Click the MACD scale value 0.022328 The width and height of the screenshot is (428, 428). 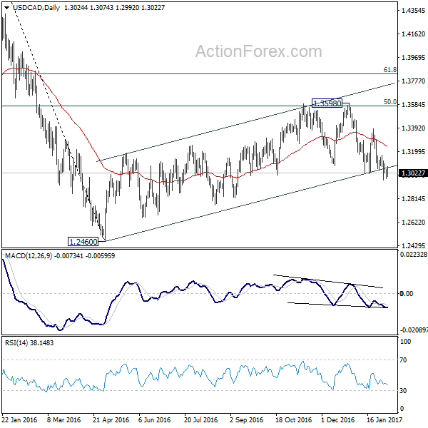[413, 255]
